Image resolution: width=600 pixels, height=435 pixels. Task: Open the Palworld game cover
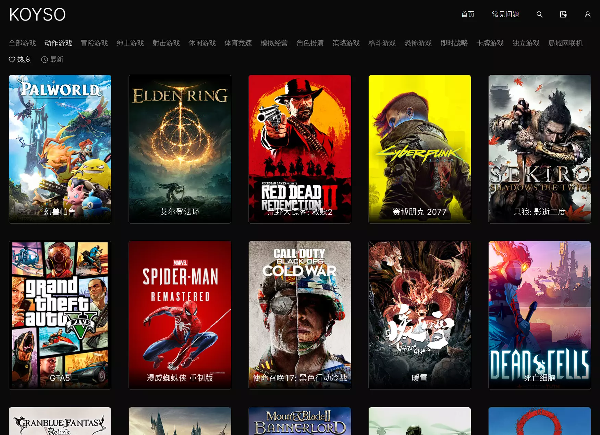(x=60, y=149)
